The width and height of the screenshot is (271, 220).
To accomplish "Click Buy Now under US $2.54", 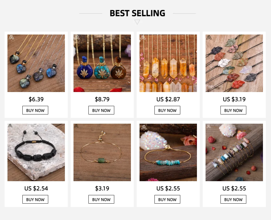I will click(35, 200).
